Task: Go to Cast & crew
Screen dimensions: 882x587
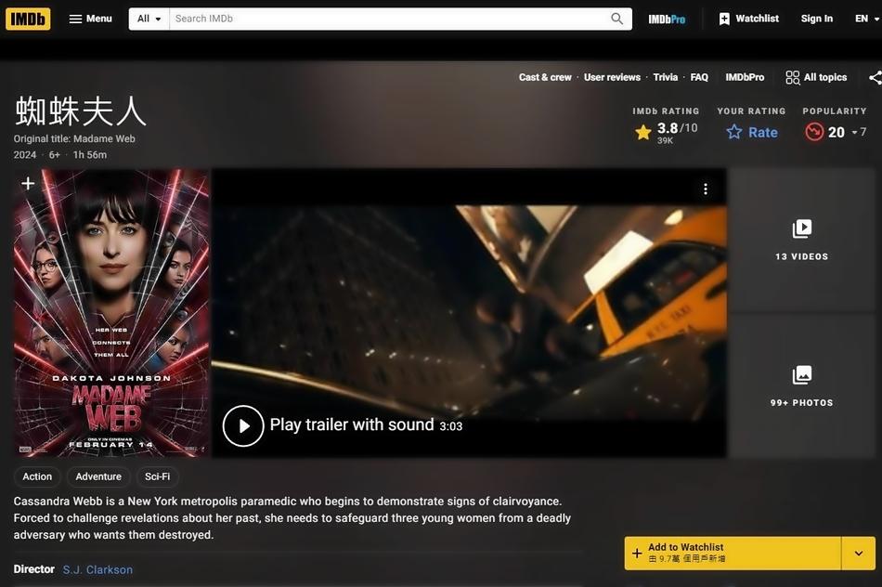Action: click(545, 77)
